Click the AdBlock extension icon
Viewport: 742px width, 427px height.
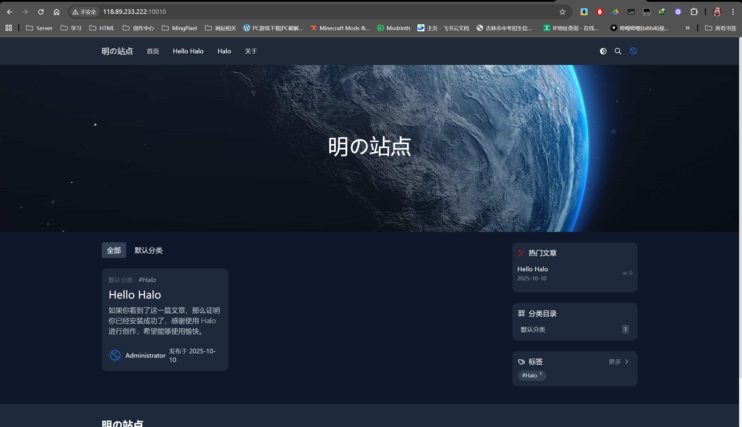(599, 12)
